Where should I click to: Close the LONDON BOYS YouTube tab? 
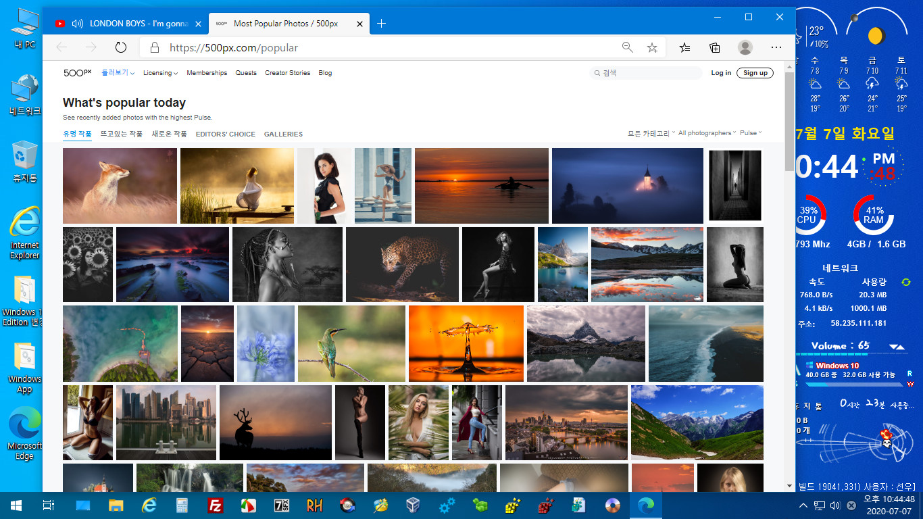(x=198, y=24)
